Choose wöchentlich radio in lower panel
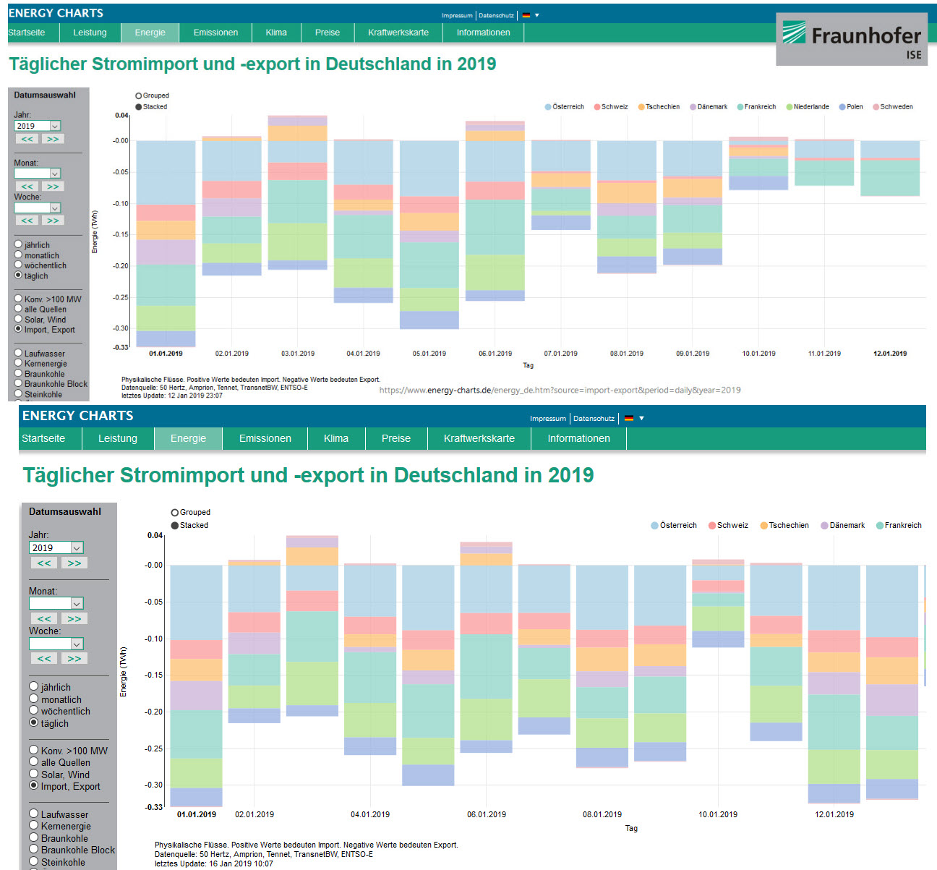The image size is (937, 870). (34, 711)
